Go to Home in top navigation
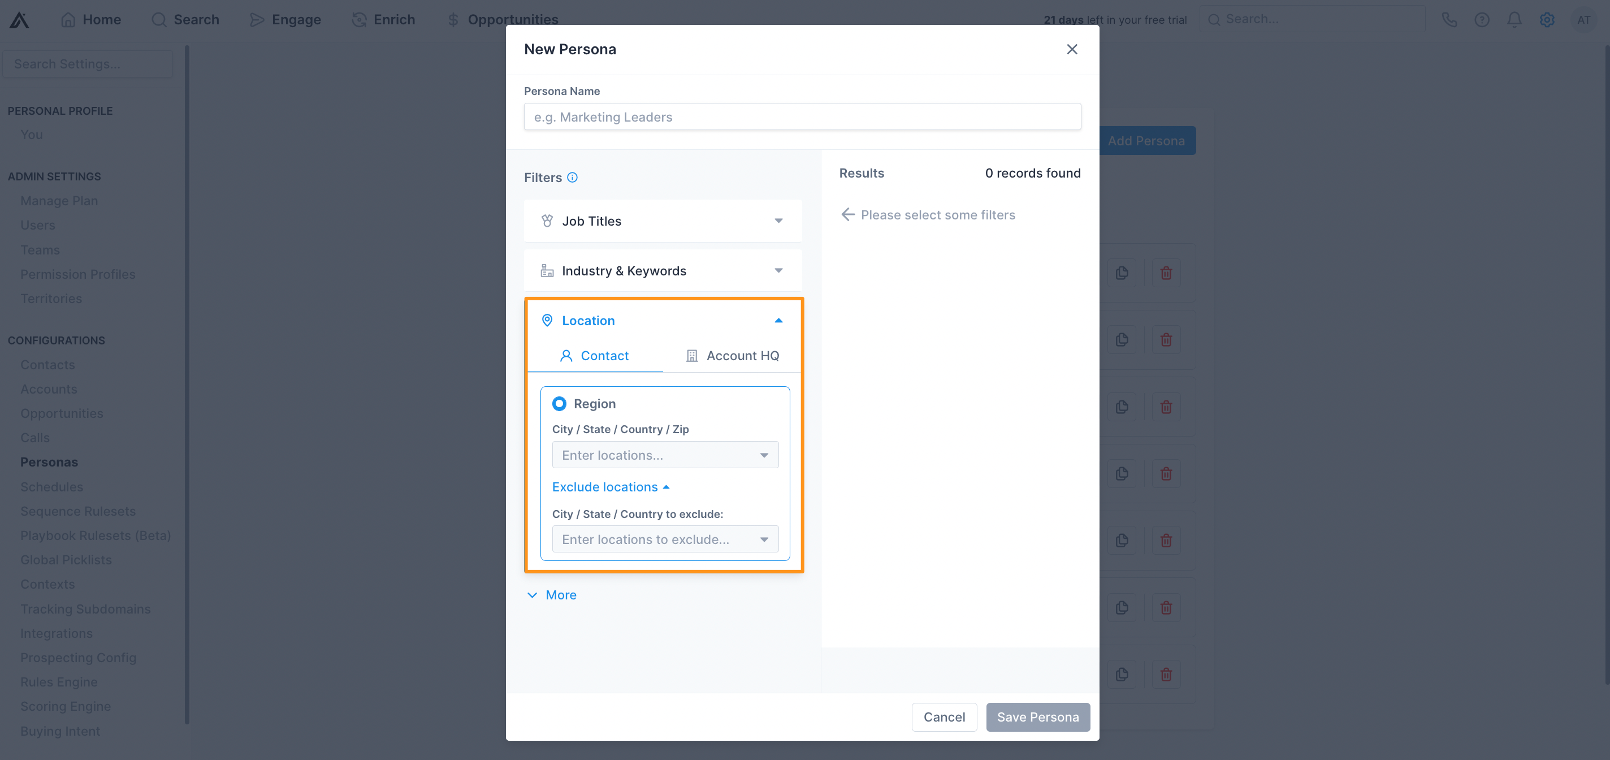 point(91,20)
